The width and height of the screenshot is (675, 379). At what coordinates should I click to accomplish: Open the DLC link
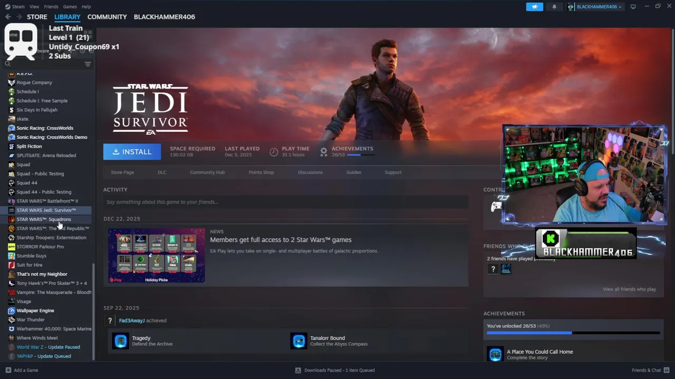tap(162, 172)
